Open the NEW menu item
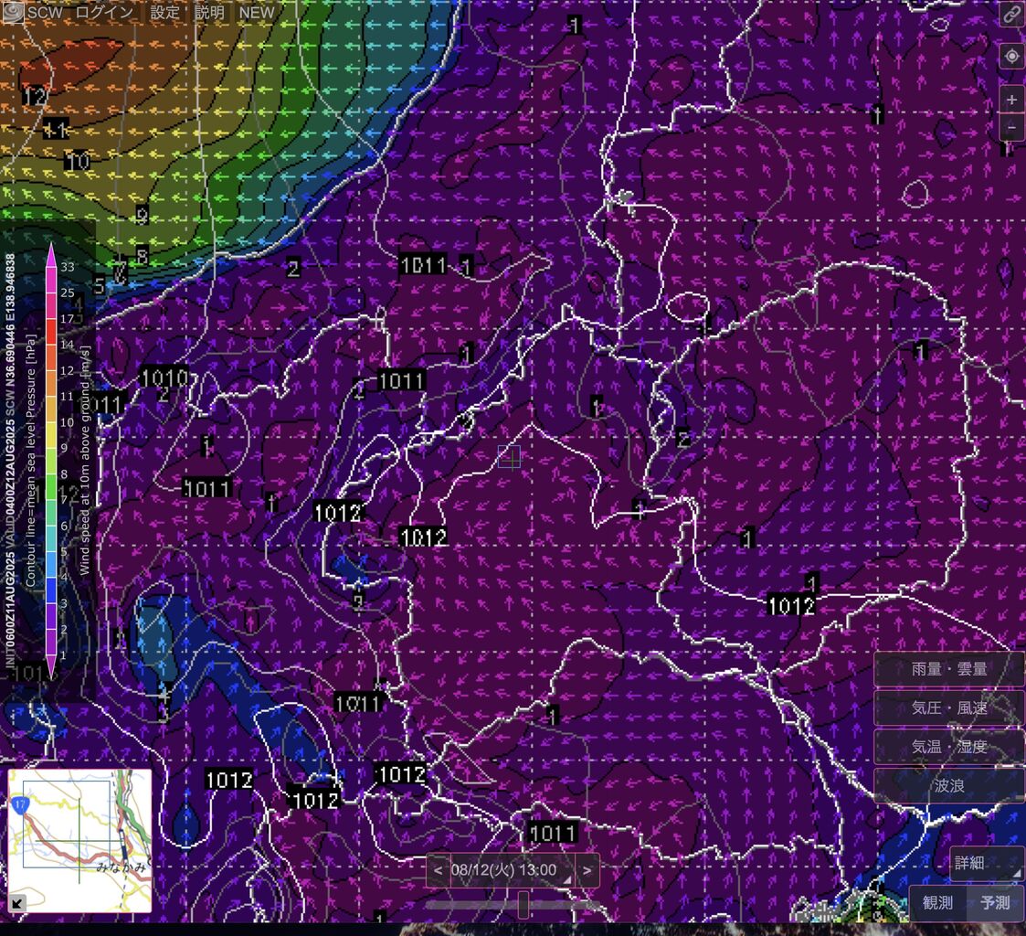This screenshot has height=936, width=1026. click(257, 12)
